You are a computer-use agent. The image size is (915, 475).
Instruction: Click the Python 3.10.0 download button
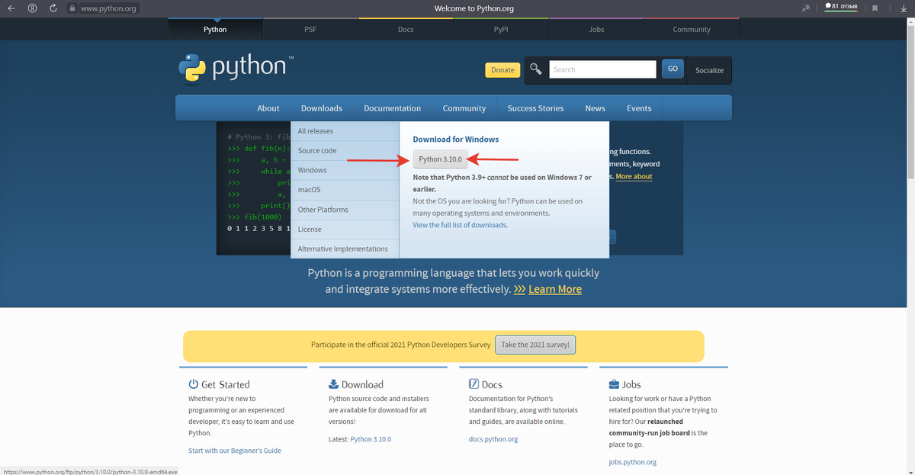441,159
